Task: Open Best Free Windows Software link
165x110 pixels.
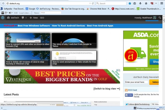Action: (34, 26)
